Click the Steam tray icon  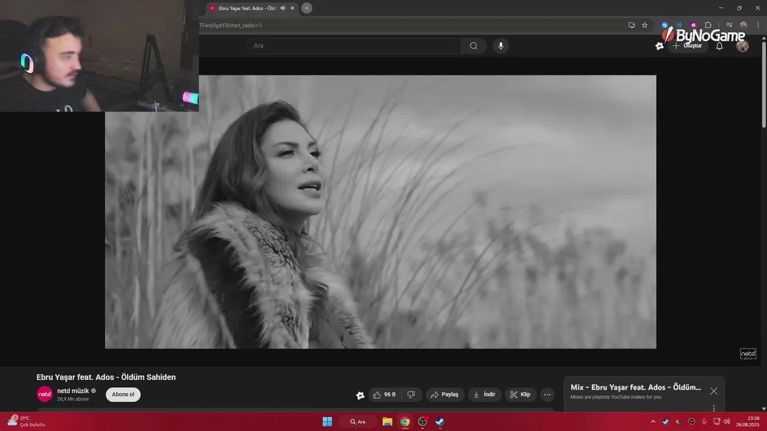point(666,421)
